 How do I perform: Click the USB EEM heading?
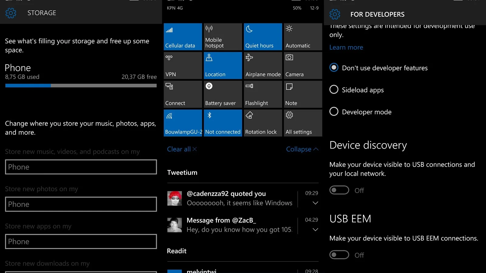350,219
